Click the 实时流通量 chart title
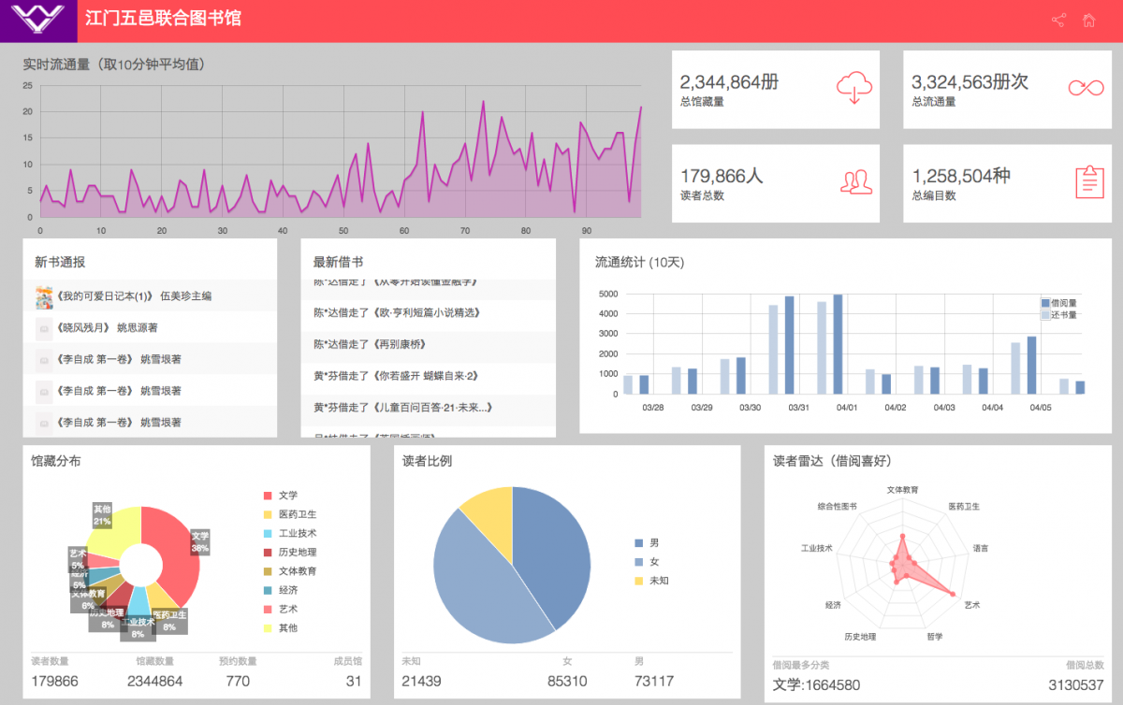This screenshot has width=1123, height=705. [114, 65]
